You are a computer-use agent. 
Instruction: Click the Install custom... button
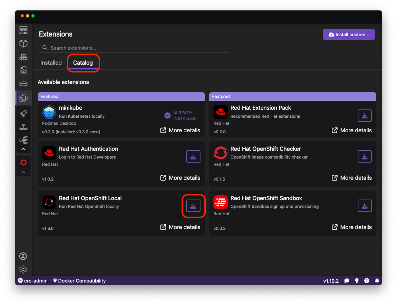pos(349,35)
